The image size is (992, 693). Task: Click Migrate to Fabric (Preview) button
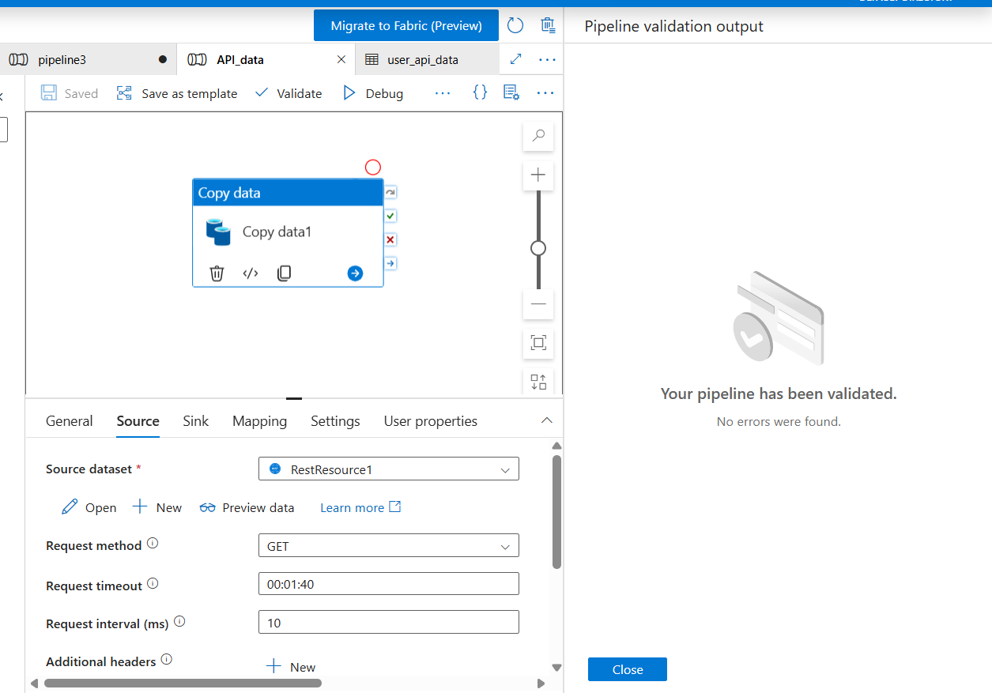[x=406, y=25]
